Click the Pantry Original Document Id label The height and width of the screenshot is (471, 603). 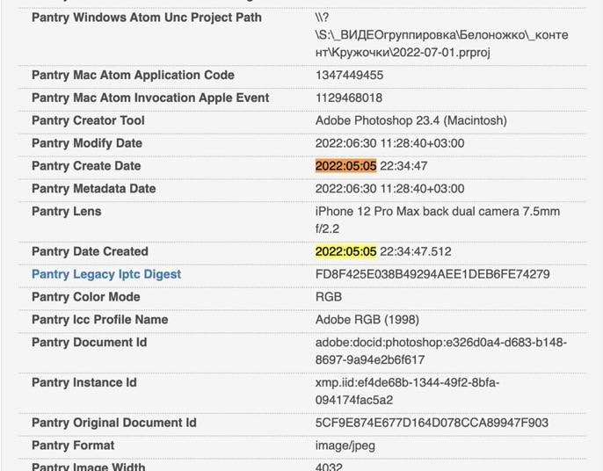(113, 423)
